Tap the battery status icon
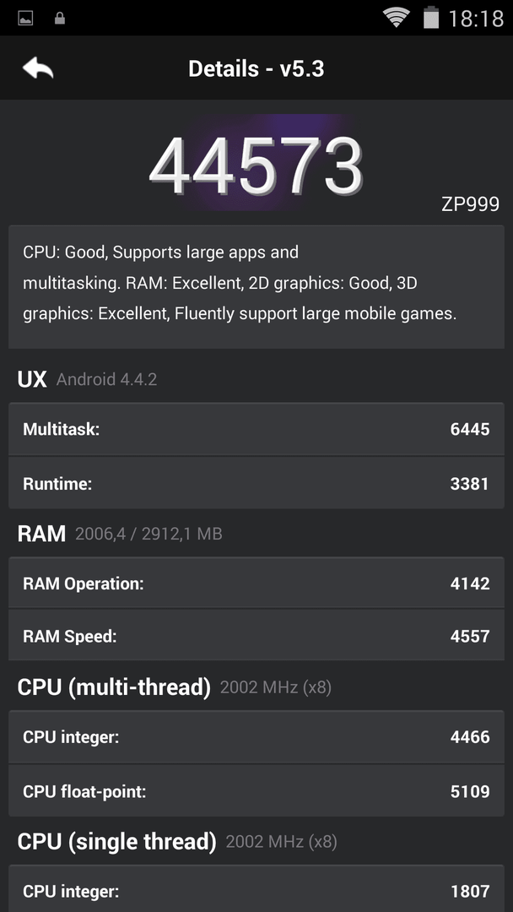Viewport: 513px width, 912px height. pyautogui.click(x=430, y=18)
